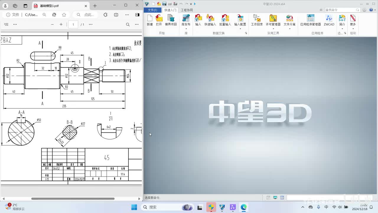
Task: Click Edge extensions puzzle icon
Action: click(105, 14)
